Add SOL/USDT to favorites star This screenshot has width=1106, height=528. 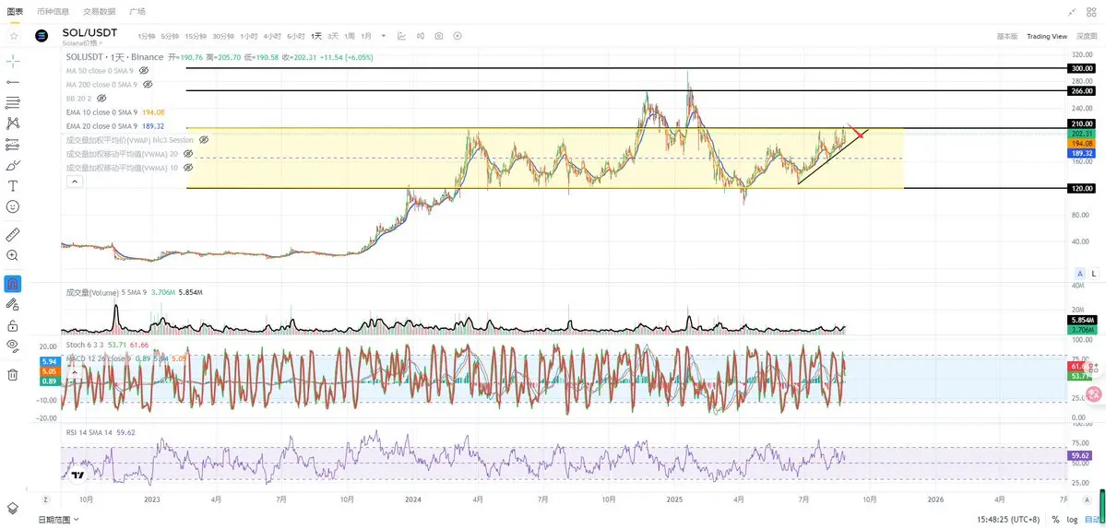click(x=14, y=35)
